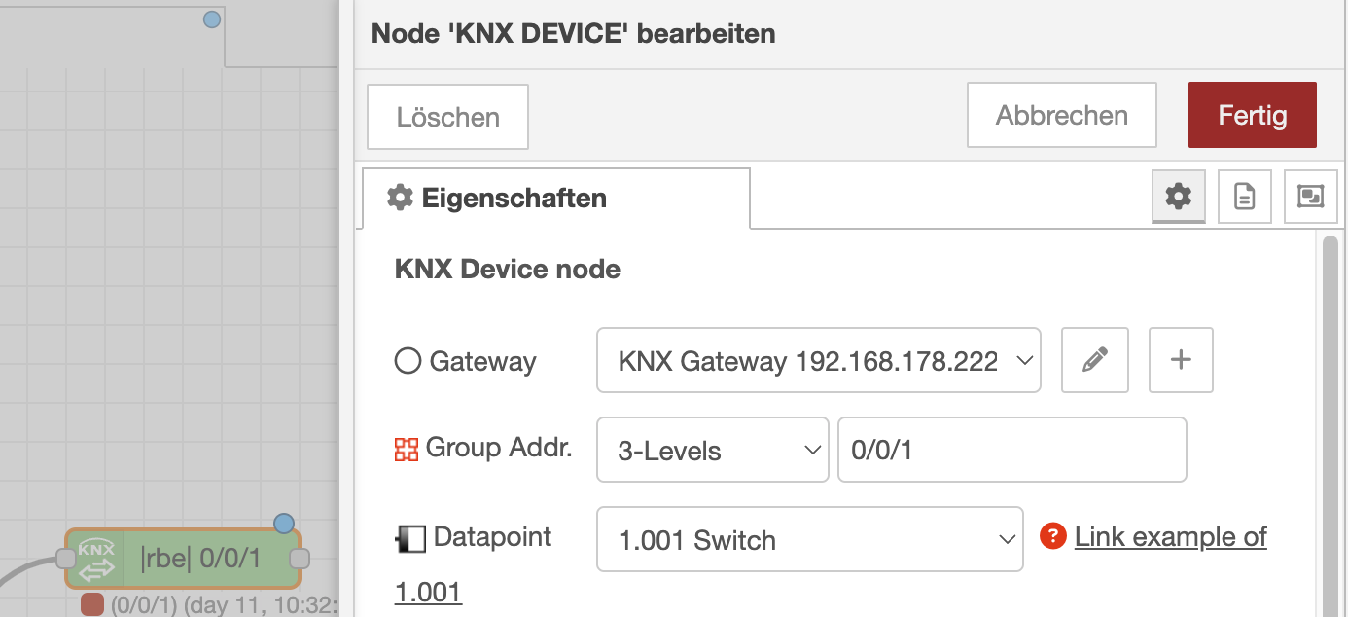Click the KNX icon on the node

click(95, 559)
